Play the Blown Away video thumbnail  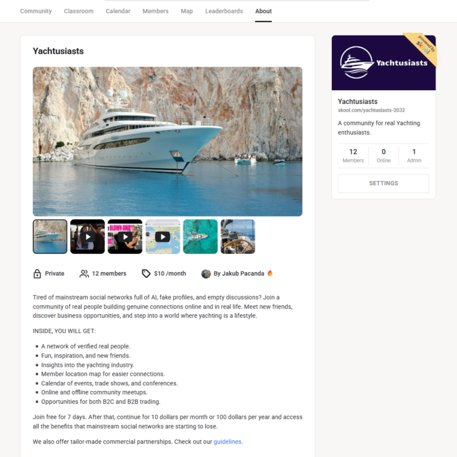point(125,237)
